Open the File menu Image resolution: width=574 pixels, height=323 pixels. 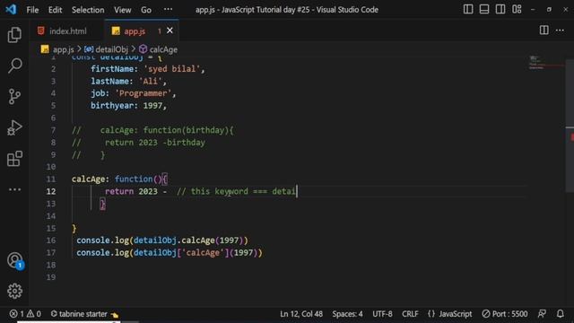(32, 10)
